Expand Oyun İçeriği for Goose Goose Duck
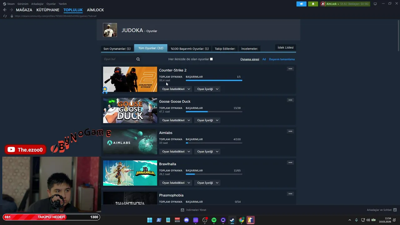Image resolution: width=400 pixels, height=225 pixels. 207,120
